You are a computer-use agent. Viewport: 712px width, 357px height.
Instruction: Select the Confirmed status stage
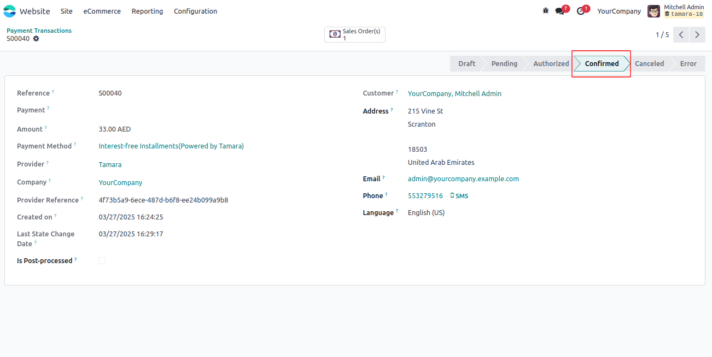click(x=602, y=63)
